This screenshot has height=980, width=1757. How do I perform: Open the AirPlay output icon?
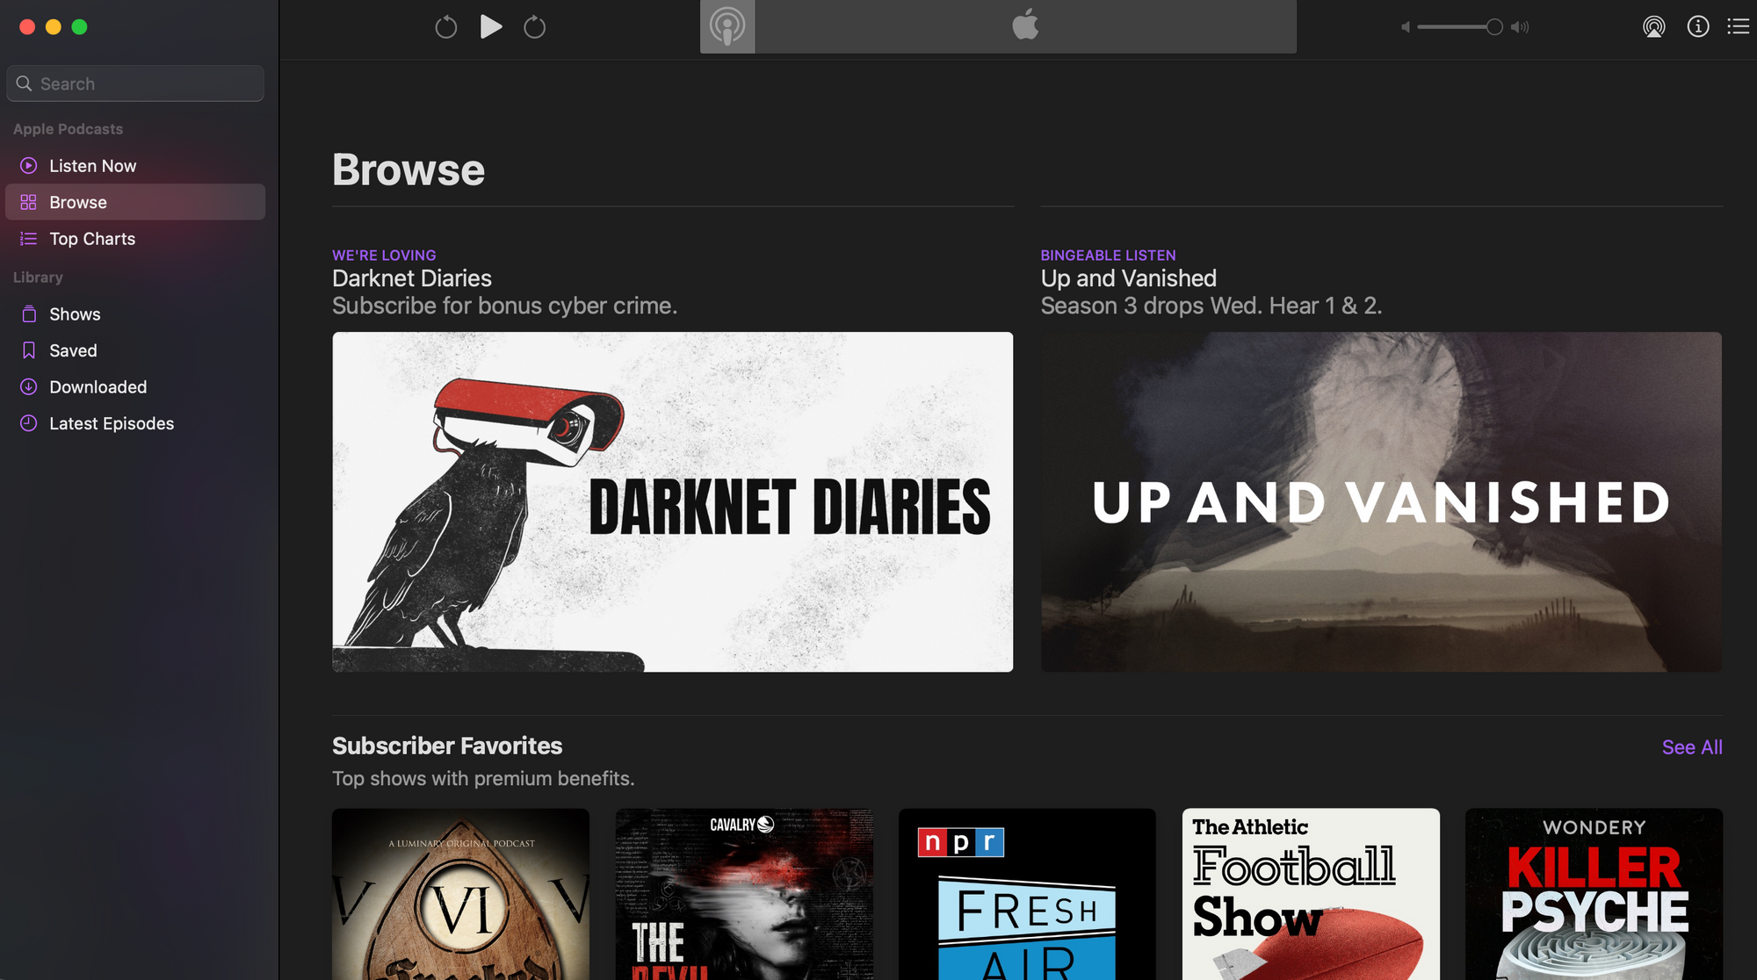[1653, 27]
